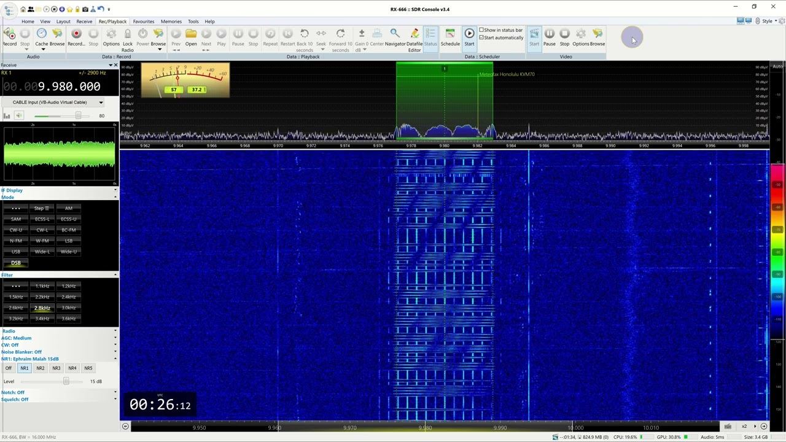
Task: Click the Auto button on spectrum scale
Action: pyautogui.click(x=777, y=66)
